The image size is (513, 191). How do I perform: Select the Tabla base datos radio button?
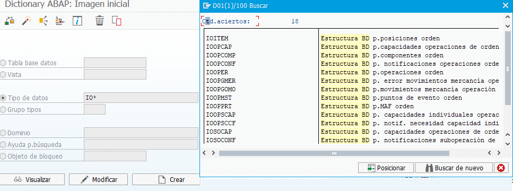coord(4,63)
